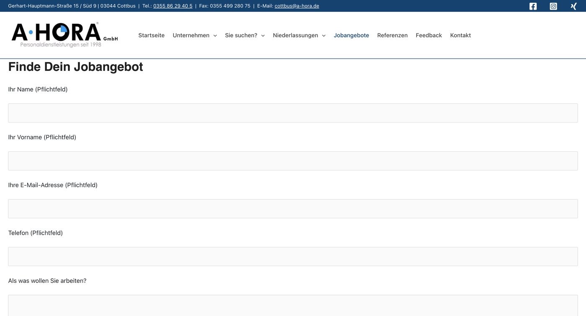
Task: Click the Als was wollen Sie arbeiten field
Action: (293, 306)
